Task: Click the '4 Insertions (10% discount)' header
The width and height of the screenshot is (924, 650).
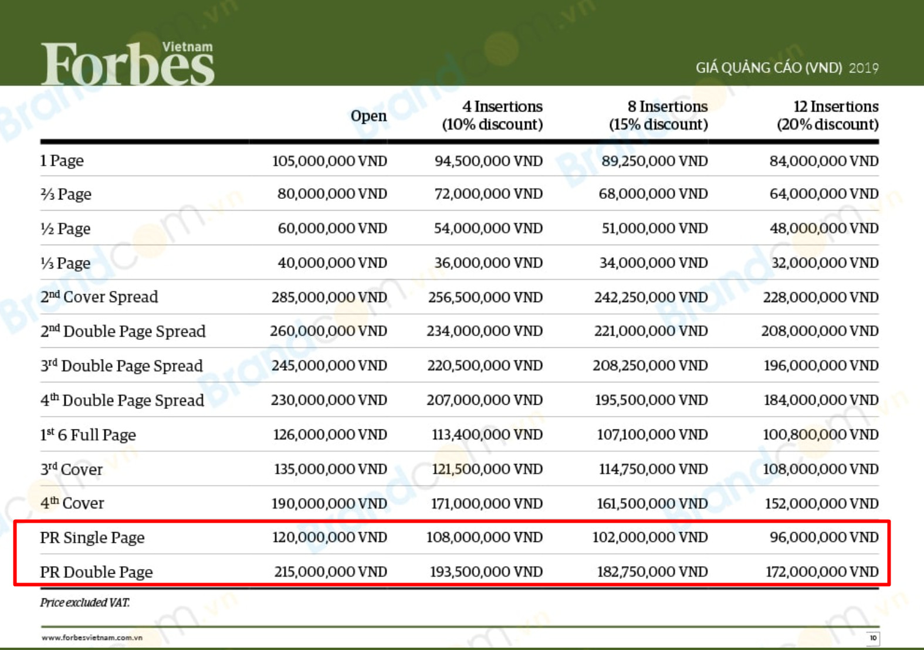Action: click(492, 116)
